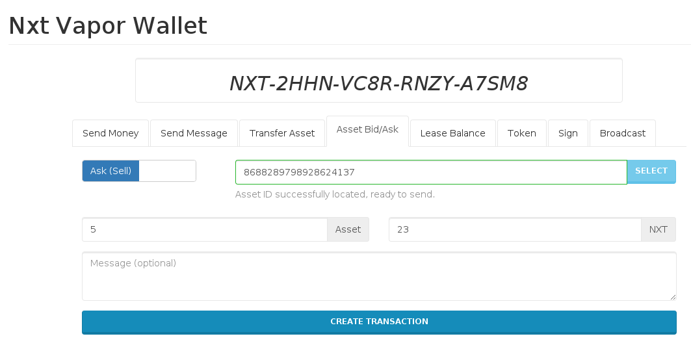Screen dimensions: 691x345
Task: Go to the Broadcast tab
Action: (x=623, y=133)
